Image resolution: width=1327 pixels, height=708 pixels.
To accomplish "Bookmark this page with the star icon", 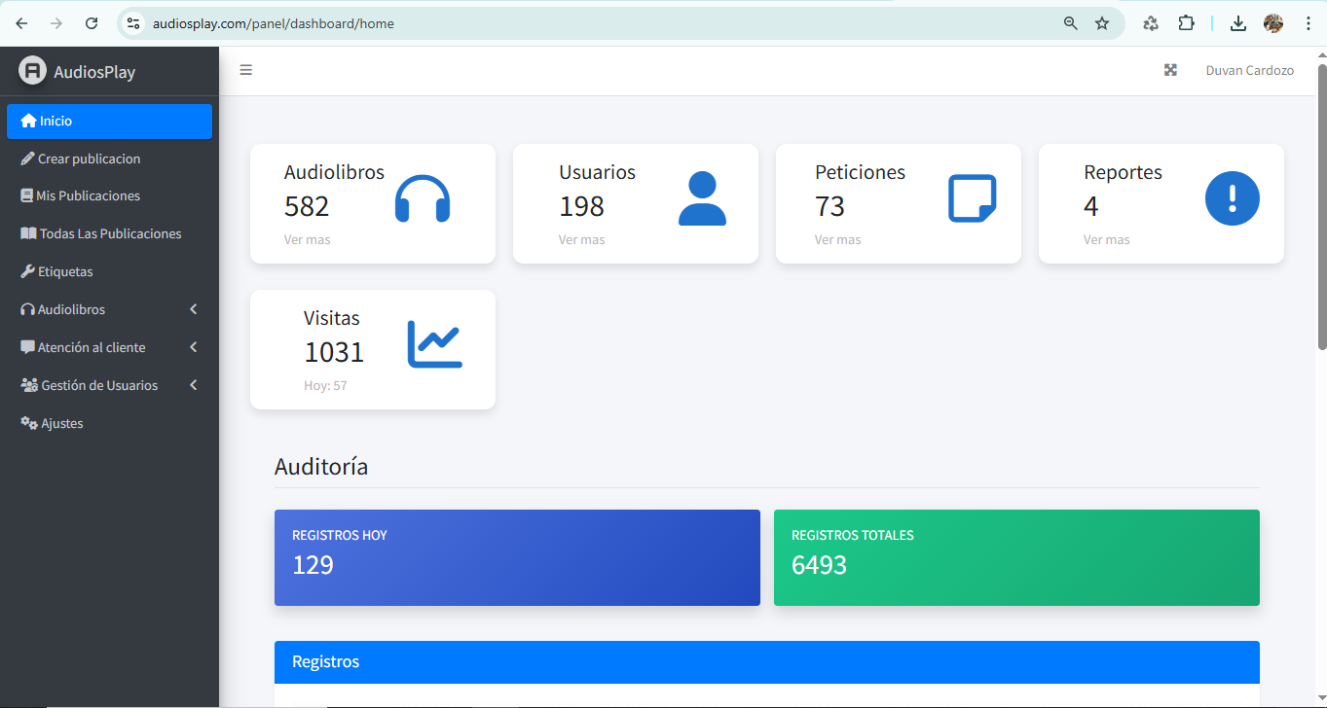I will coord(1101,23).
